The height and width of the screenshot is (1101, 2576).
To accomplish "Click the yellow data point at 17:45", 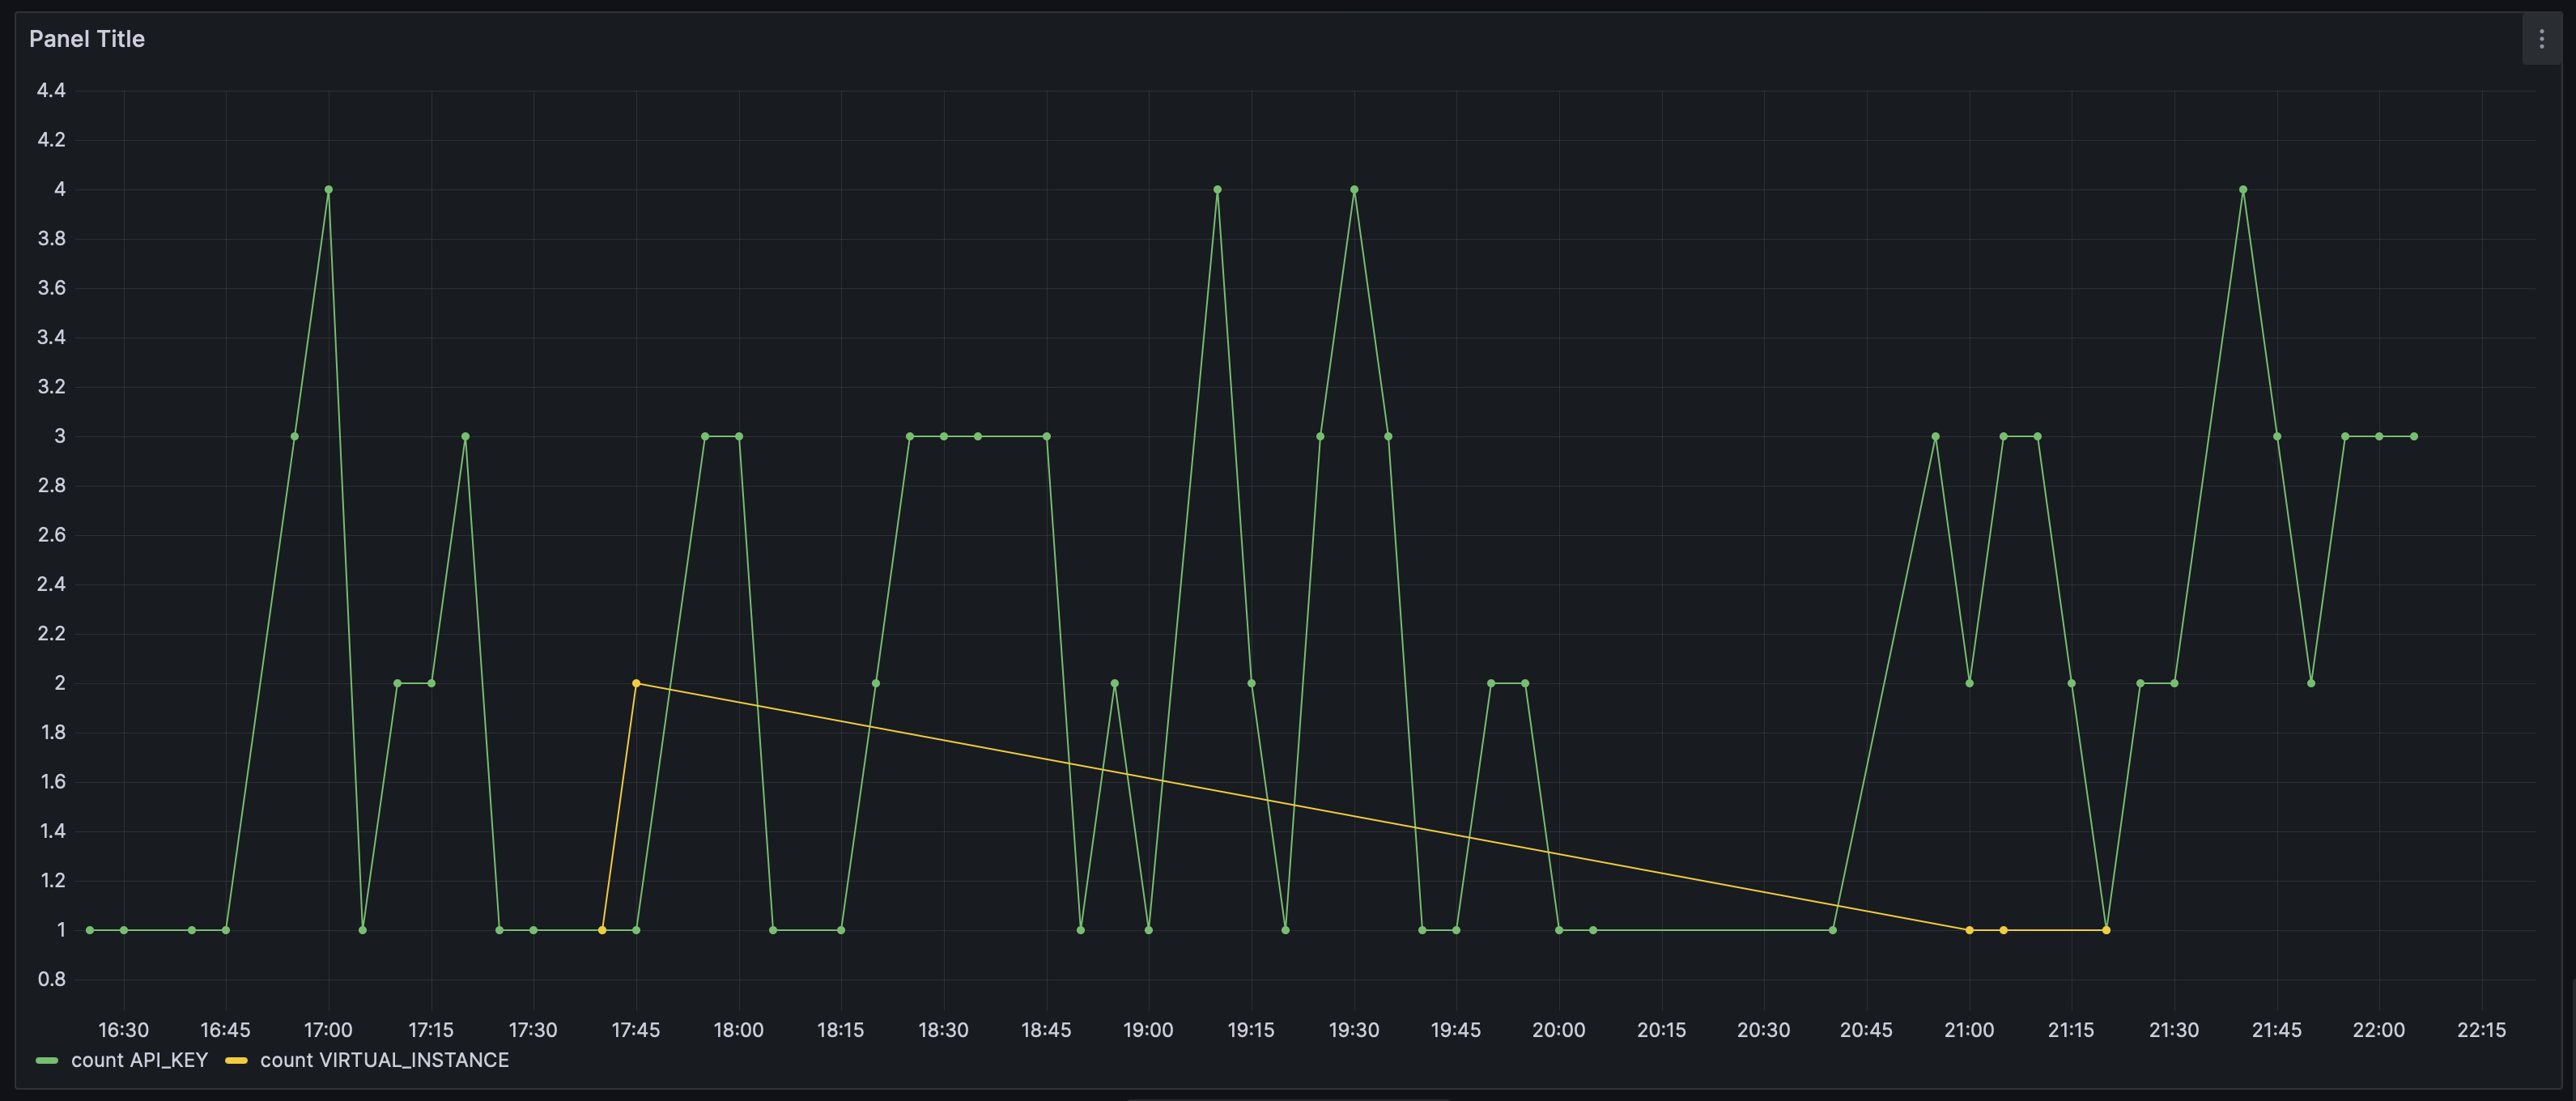I will tap(636, 683).
